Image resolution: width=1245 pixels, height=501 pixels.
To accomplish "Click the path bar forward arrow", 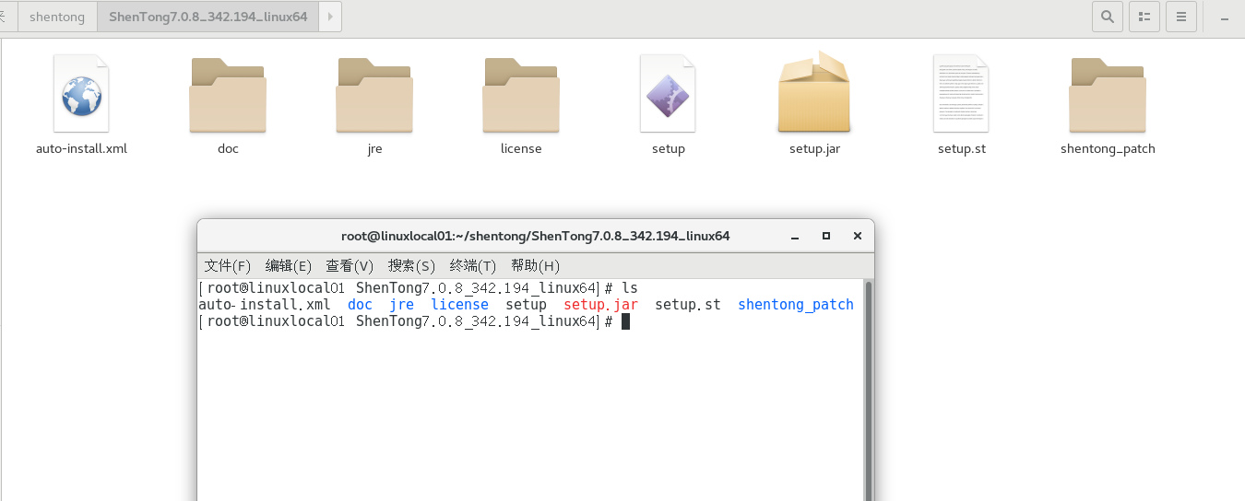I will click(331, 17).
